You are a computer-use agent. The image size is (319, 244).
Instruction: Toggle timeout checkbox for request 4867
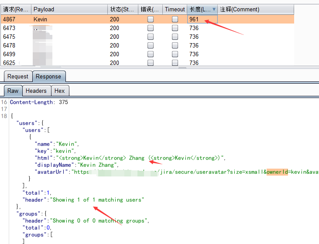(175, 19)
